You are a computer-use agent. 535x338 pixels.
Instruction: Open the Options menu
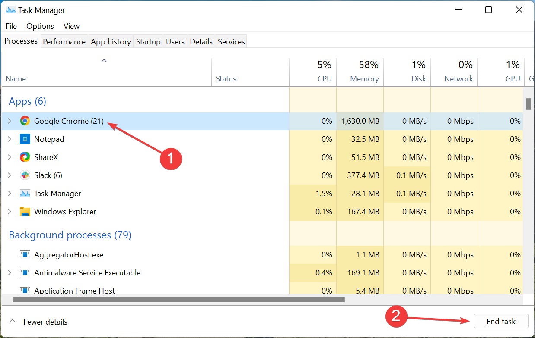[40, 26]
